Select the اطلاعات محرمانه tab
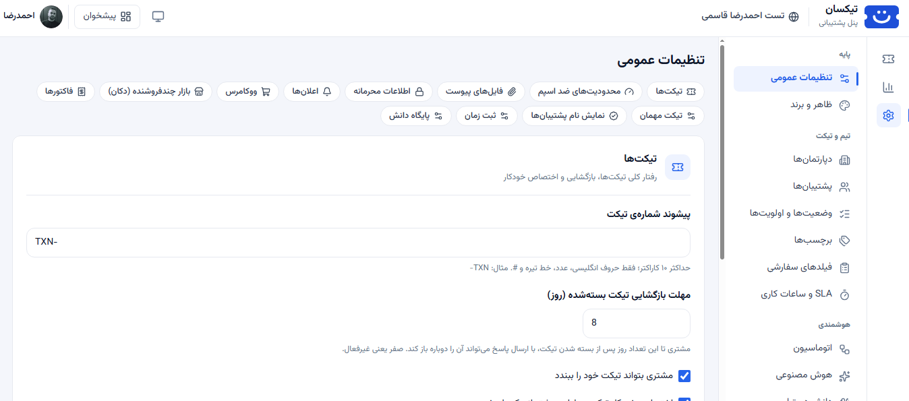The height and width of the screenshot is (401, 909). (389, 91)
